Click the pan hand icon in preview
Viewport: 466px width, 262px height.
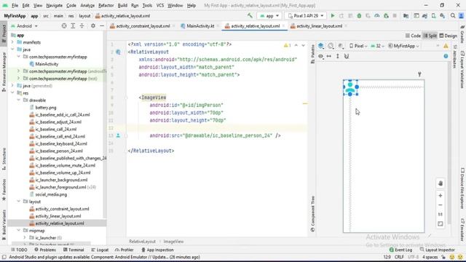(441, 183)
